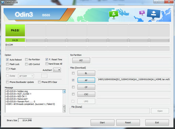This screenshot has width=175, height=129.
Task: Uncheck the F. Reset Time option
Action: point(47,59)
